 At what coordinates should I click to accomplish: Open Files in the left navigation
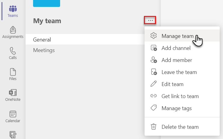tap(13, 74)
